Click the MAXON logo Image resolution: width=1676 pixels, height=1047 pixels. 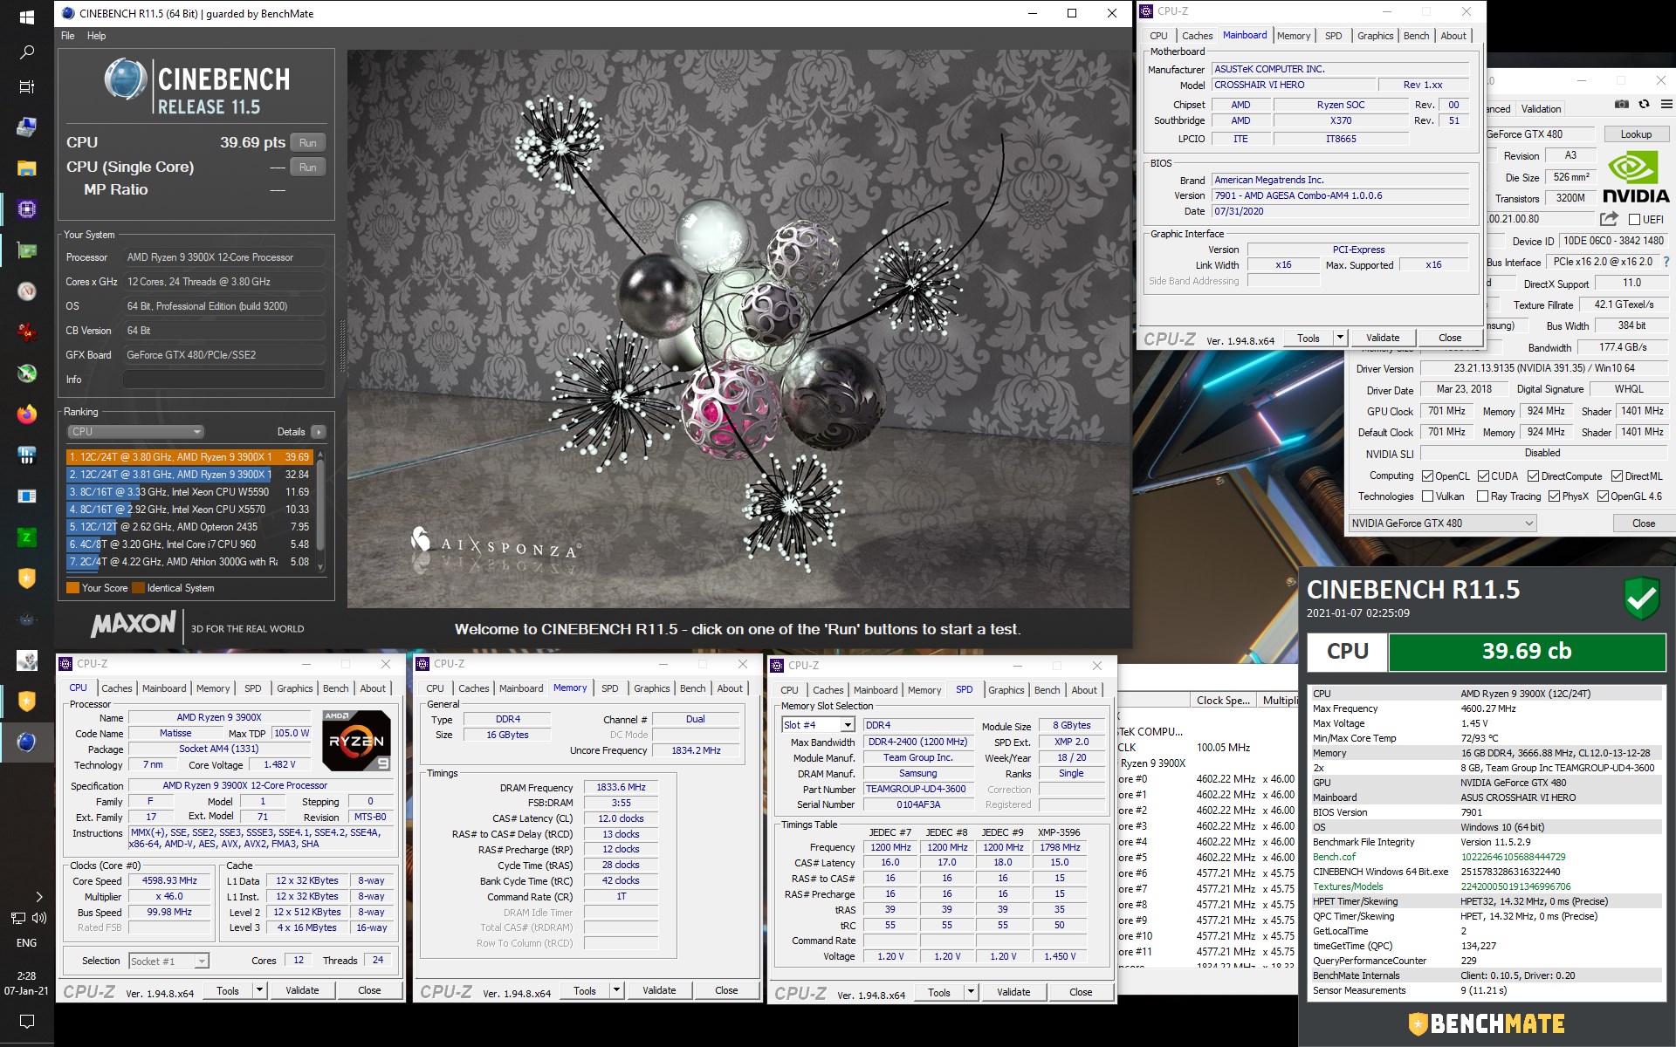pyautogui.click(x=134, y=625)
